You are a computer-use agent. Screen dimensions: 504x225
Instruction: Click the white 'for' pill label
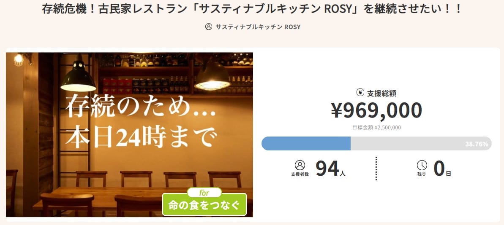(204, 193)
